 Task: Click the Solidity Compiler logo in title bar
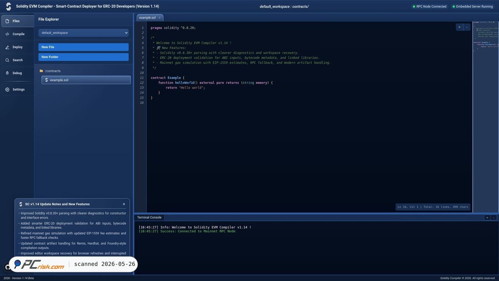pyautogui.click(x=9, y=6)
